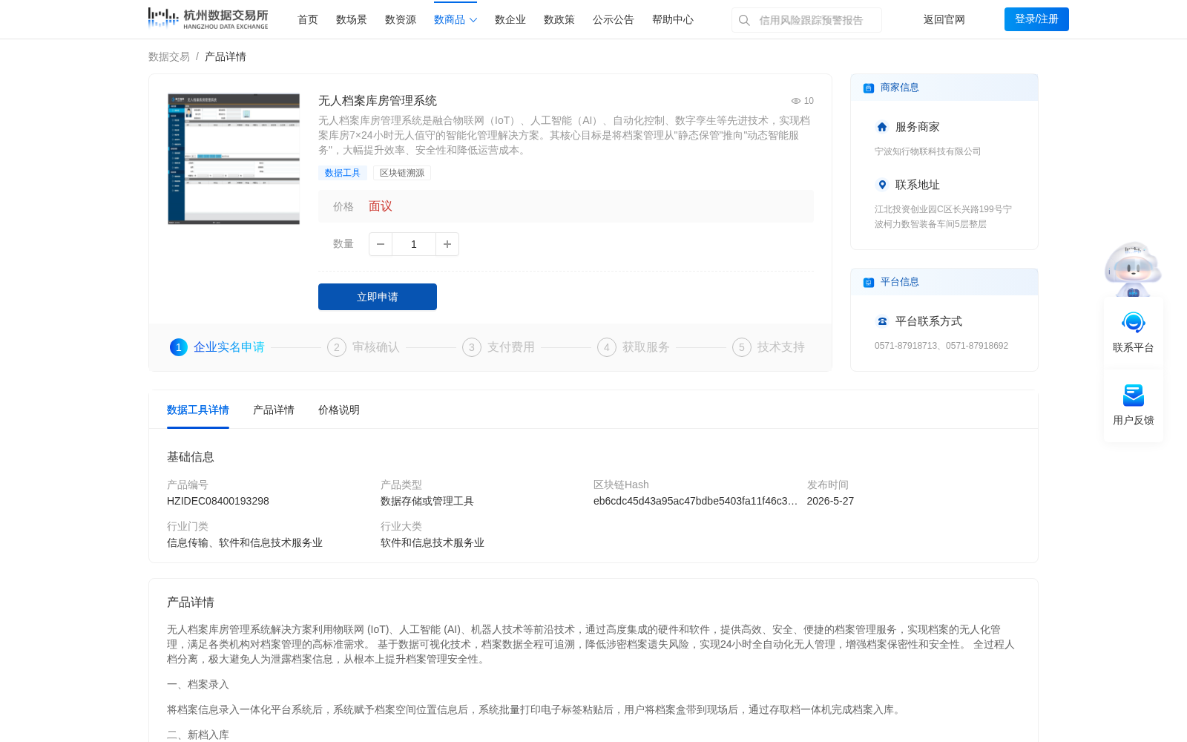This screenshot has width=1187, height=742.
Task: Click the eye view count icon
Action: 795,101
